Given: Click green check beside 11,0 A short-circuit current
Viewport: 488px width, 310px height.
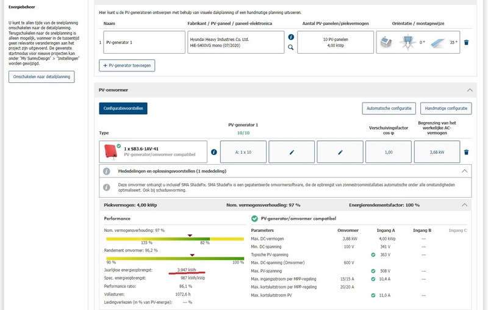Looking at the screenshot, I should tap(373, 295).
